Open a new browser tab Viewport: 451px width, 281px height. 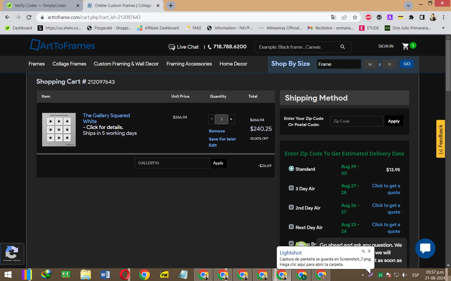pos(171,5)
